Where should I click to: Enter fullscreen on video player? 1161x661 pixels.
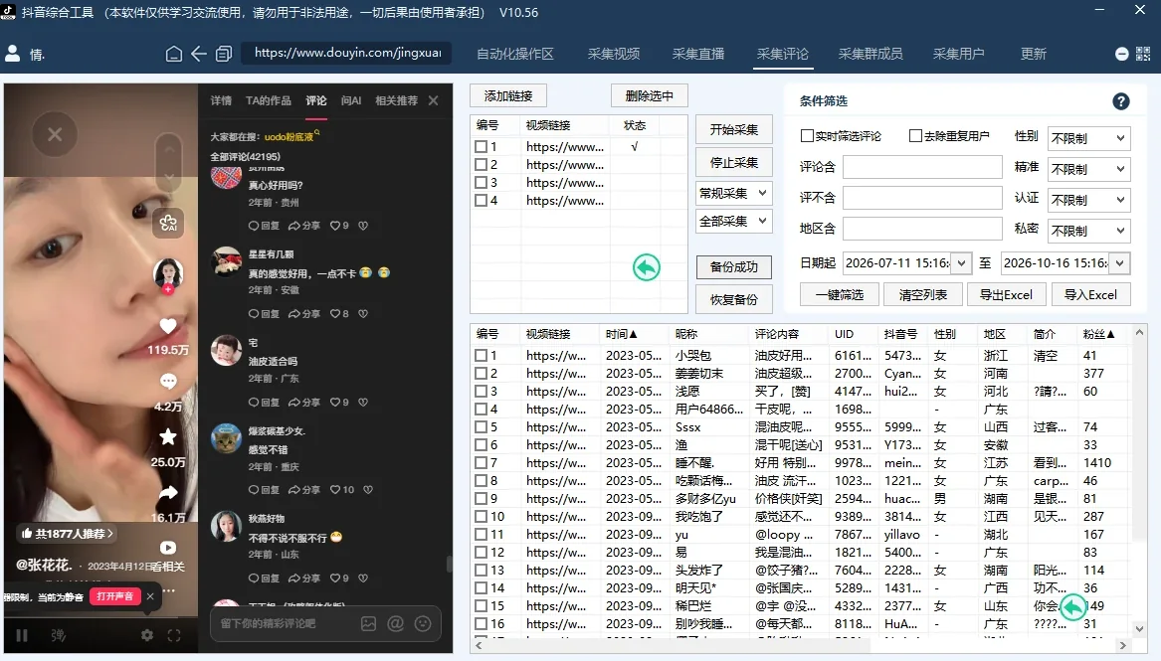coord(174,635)
